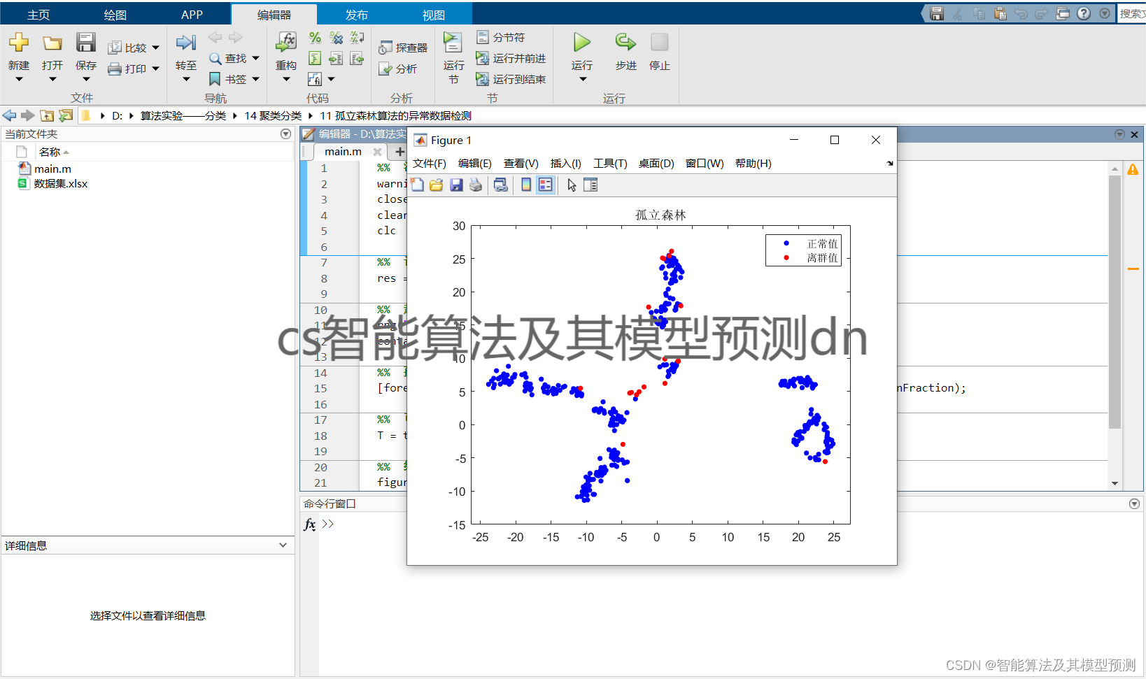Toggle the legend display in Figure 1

click(546, 185)
